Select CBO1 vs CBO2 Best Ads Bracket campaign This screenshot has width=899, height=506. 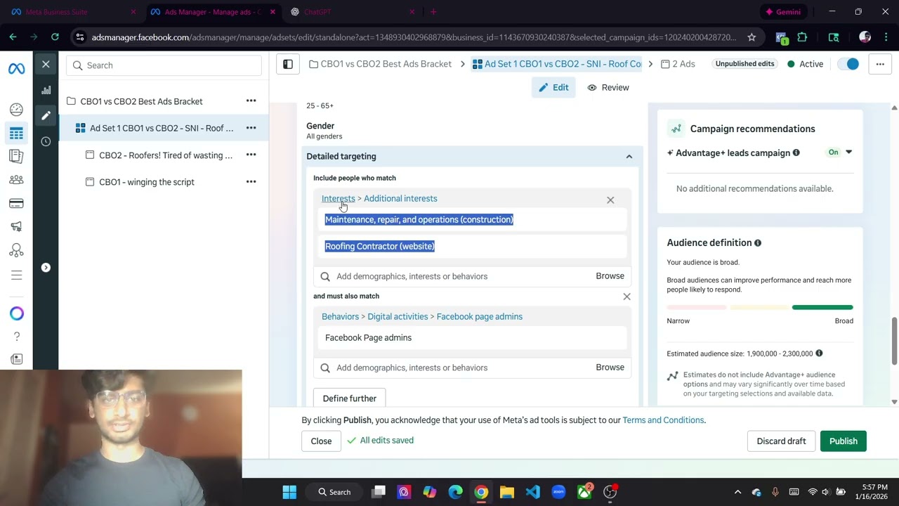pyautogui.click(x=141, y=101)
